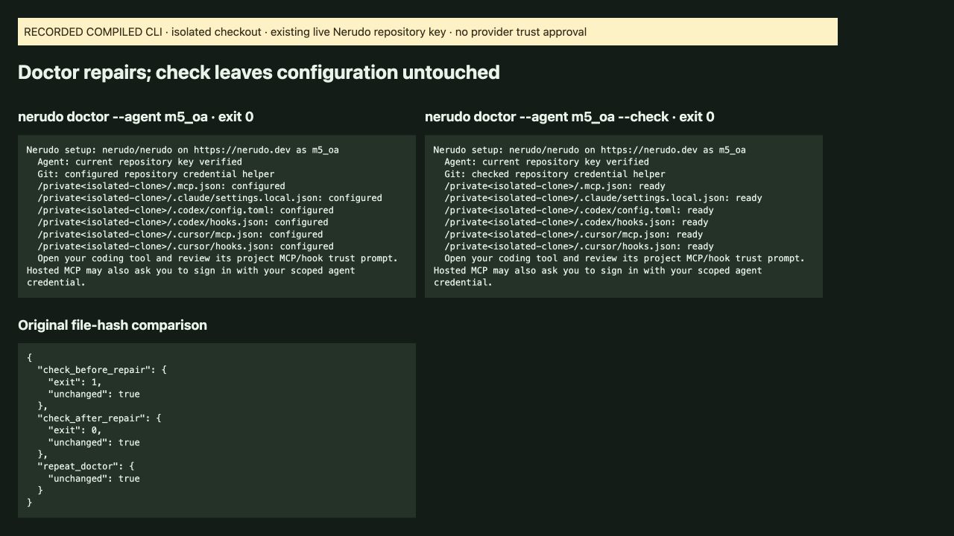Click heading 'nerudo doctor --agent m5_oa --check · exit 0'
The image size is (954, 536).
(x=569, y=117)
